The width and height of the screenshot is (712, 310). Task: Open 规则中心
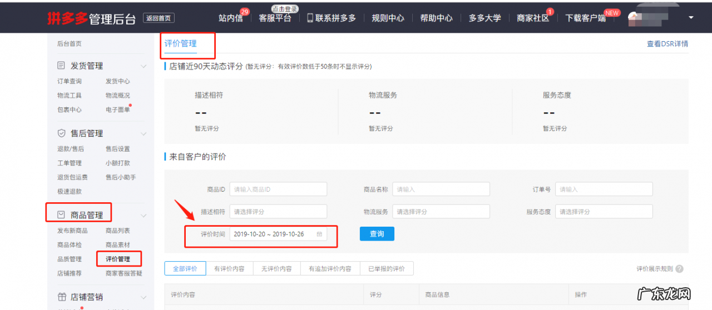coord(388,18)
